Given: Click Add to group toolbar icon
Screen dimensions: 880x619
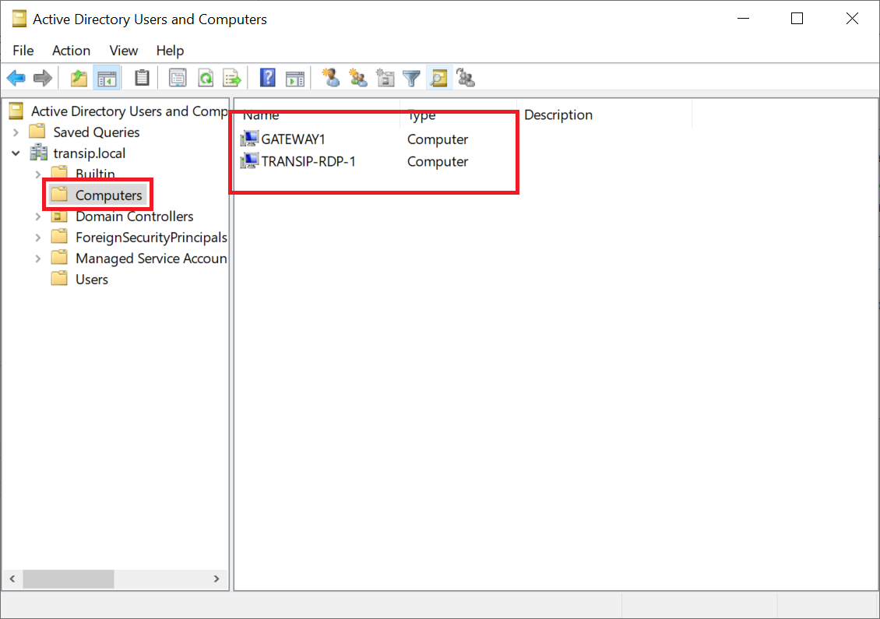Looking at the screenshot, I should click(x=466, y=78).
